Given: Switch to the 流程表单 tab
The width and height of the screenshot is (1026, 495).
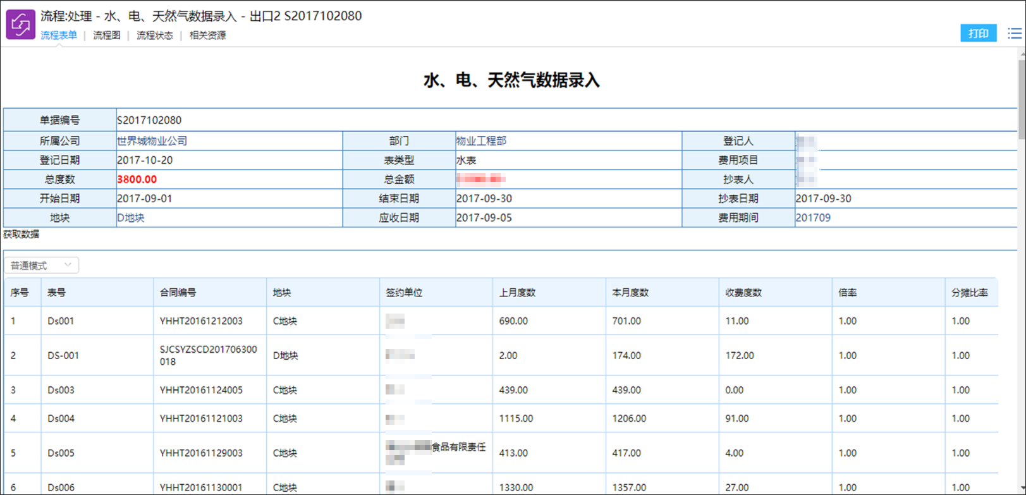Looking at the screenshot, I should pos(59,35).
